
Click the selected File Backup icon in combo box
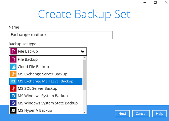click(13, 51)
